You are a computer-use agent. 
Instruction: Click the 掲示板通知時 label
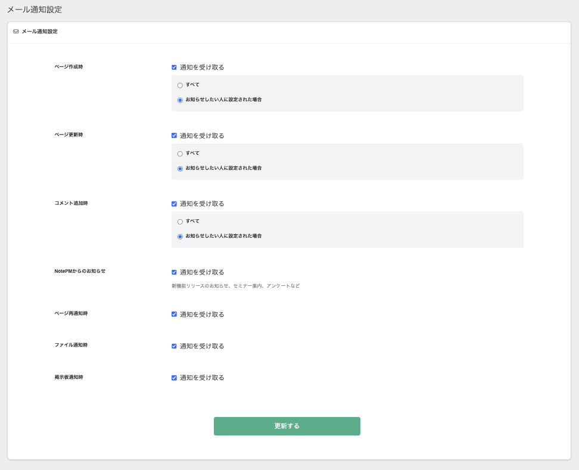(69, 377)
